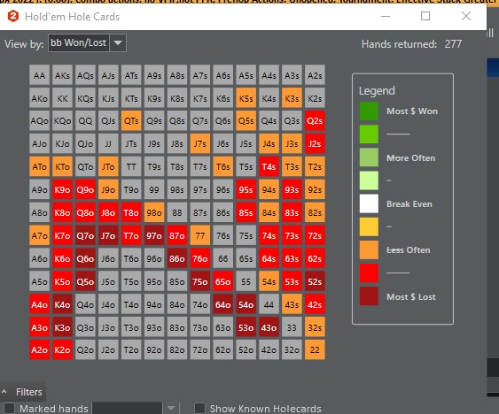Screen dimensions: 499x414
Task: Open the Marked hands dropdown arrow
Action: coord(171,409)
